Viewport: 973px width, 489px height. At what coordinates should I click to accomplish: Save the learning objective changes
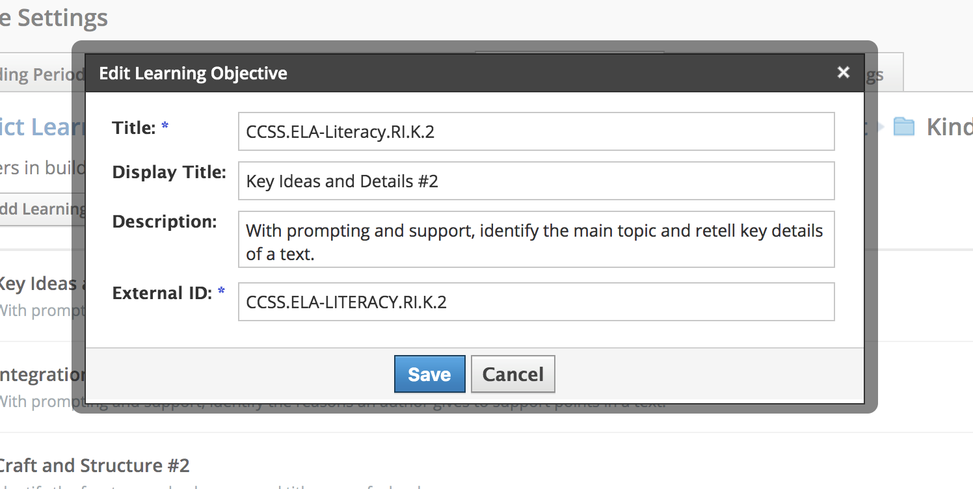429,374
